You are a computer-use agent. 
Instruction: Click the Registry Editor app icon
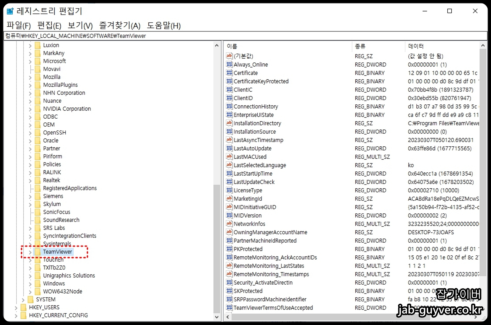tap(10, 11)
